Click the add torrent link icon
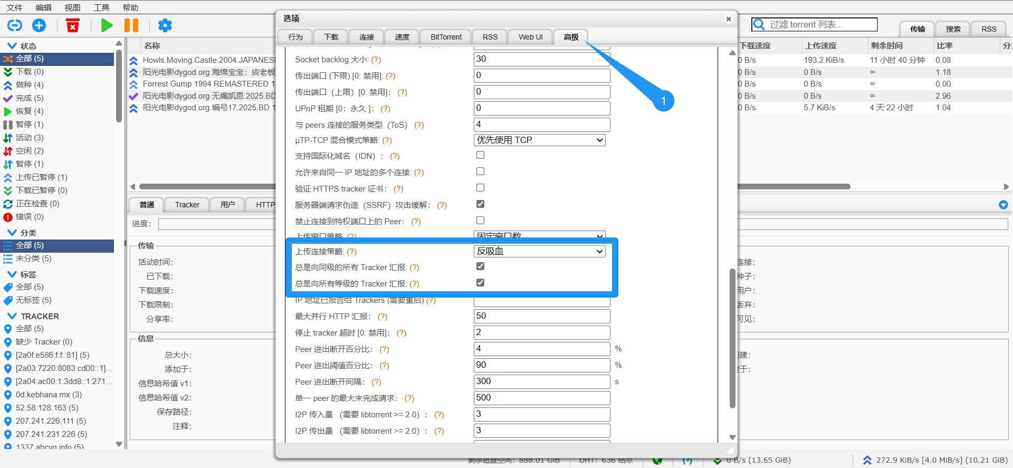 click(15, 25)
